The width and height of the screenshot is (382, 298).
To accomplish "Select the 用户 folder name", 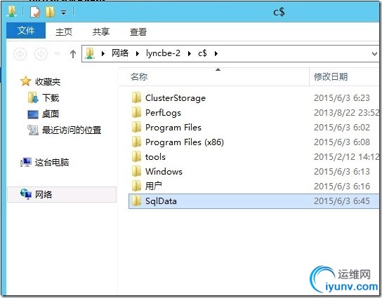I will coord(154,187).
